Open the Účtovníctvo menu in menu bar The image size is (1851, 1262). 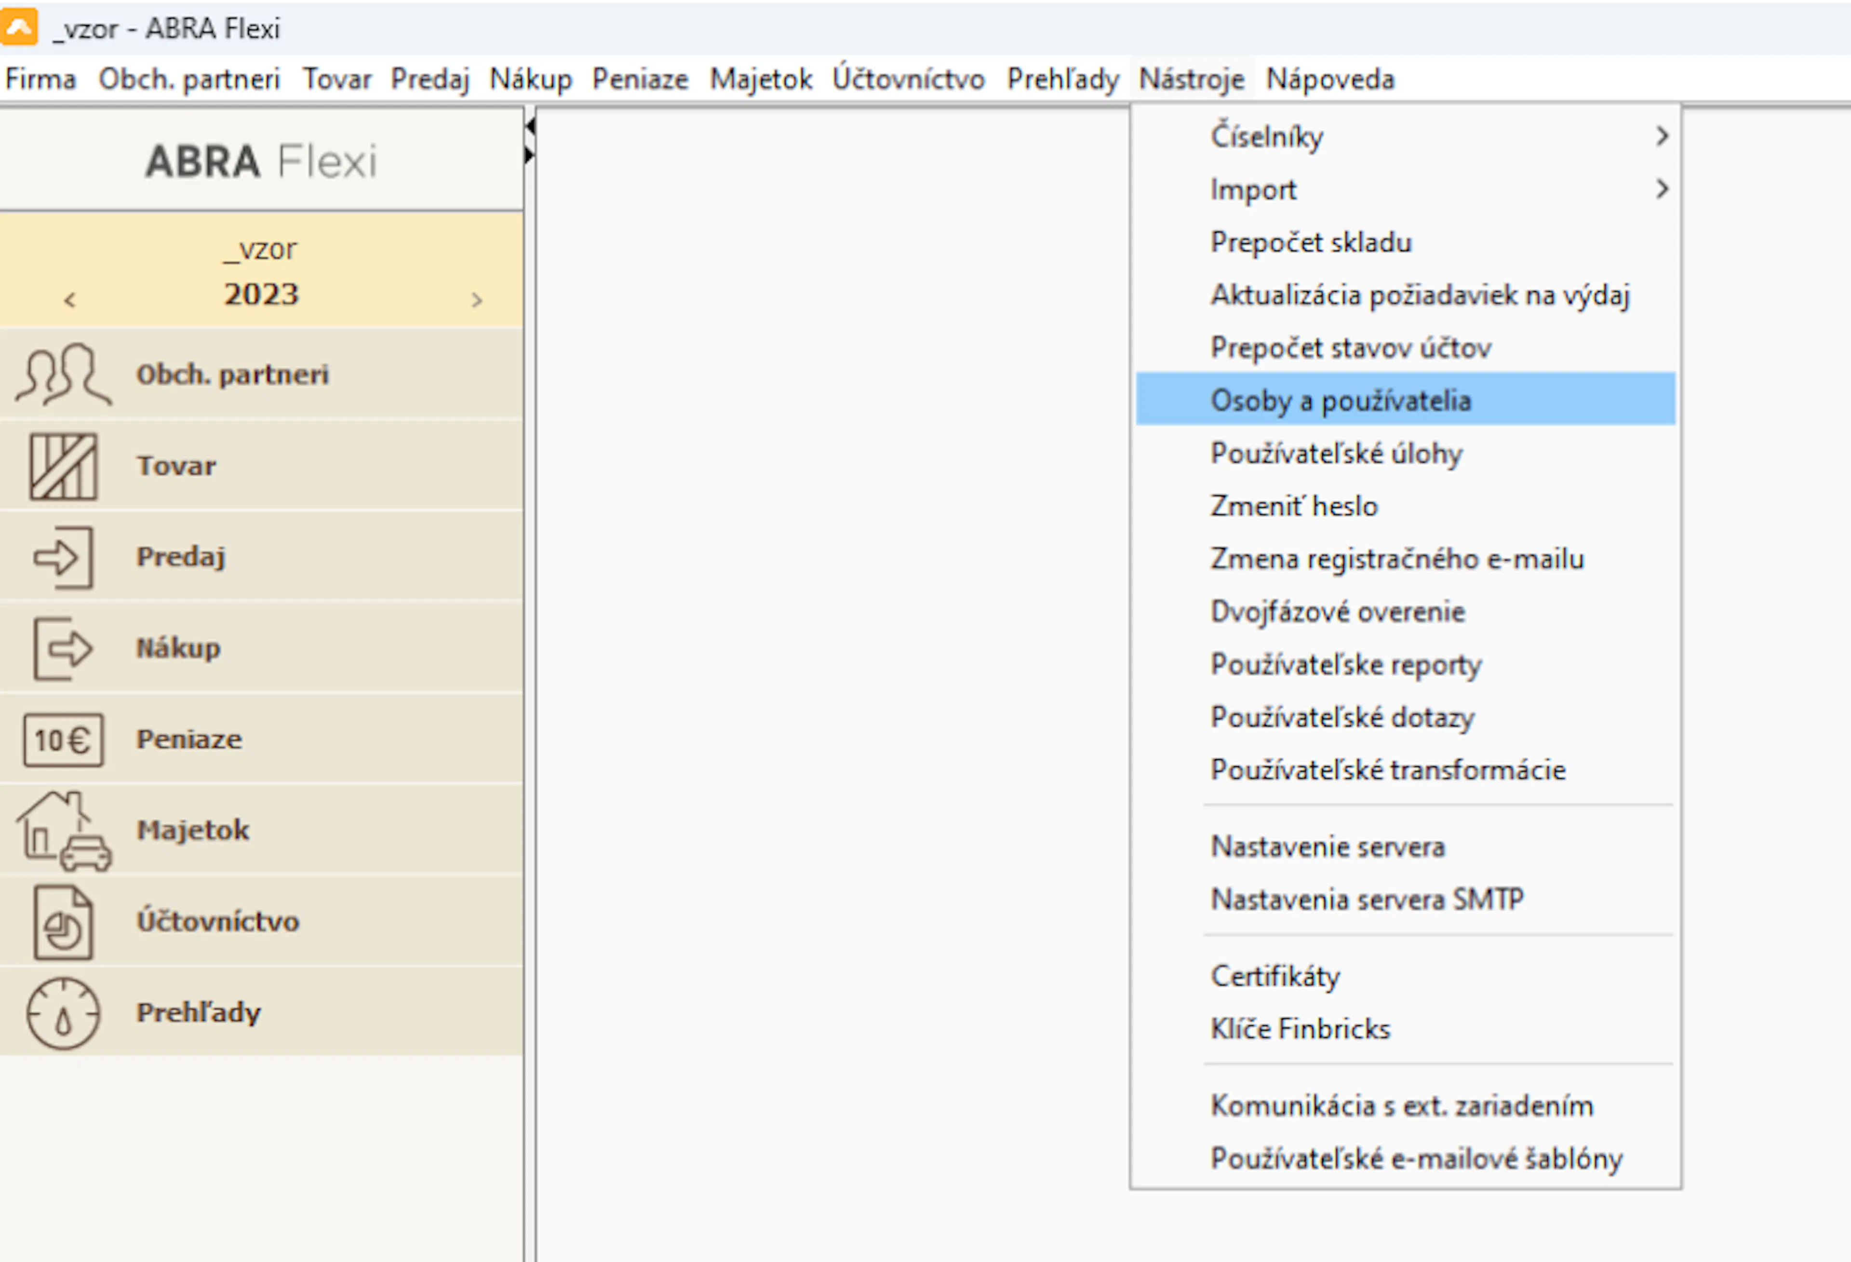coord(908,79)
